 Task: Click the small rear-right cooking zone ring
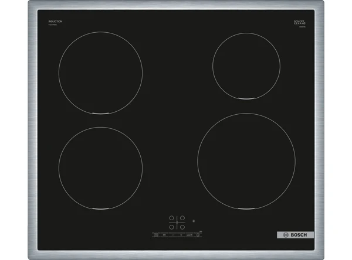[x=246, y=66]
